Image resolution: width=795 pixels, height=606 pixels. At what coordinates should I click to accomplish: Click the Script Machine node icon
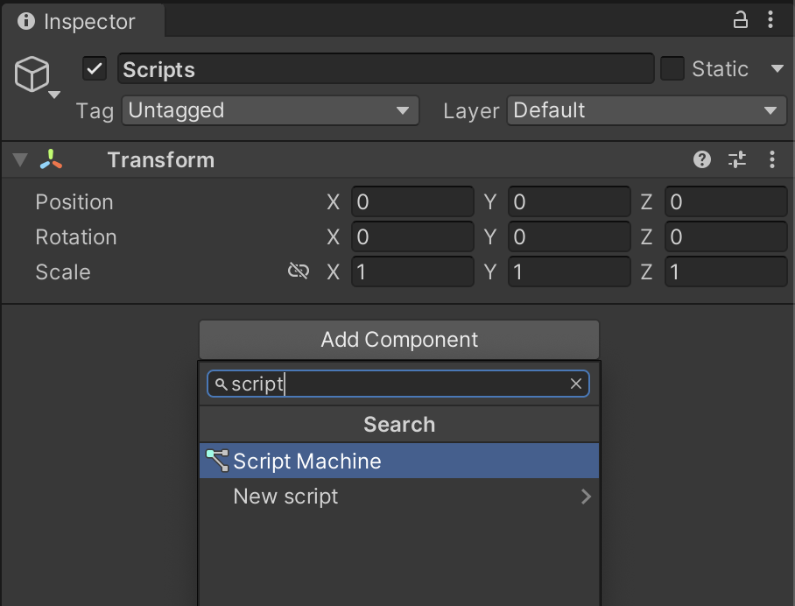[217, 461]
